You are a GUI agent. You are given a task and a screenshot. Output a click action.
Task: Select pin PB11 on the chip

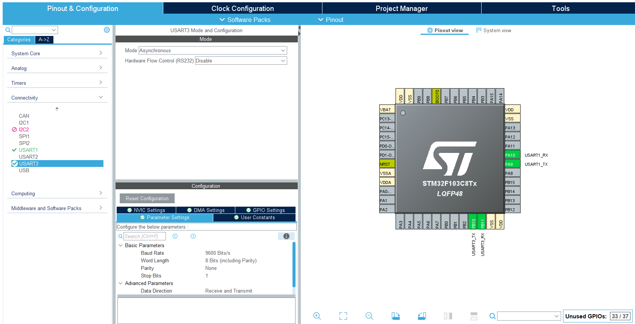pos(482,221)
